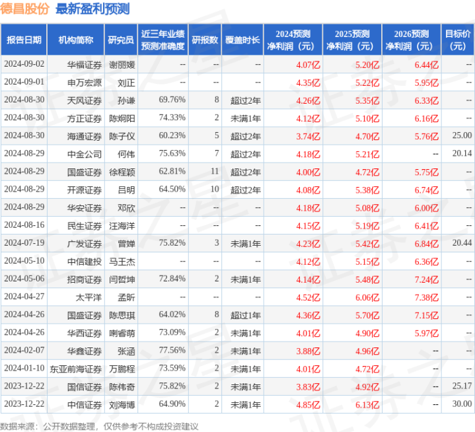
Task: Click target price 20.44
Action: 462,242
